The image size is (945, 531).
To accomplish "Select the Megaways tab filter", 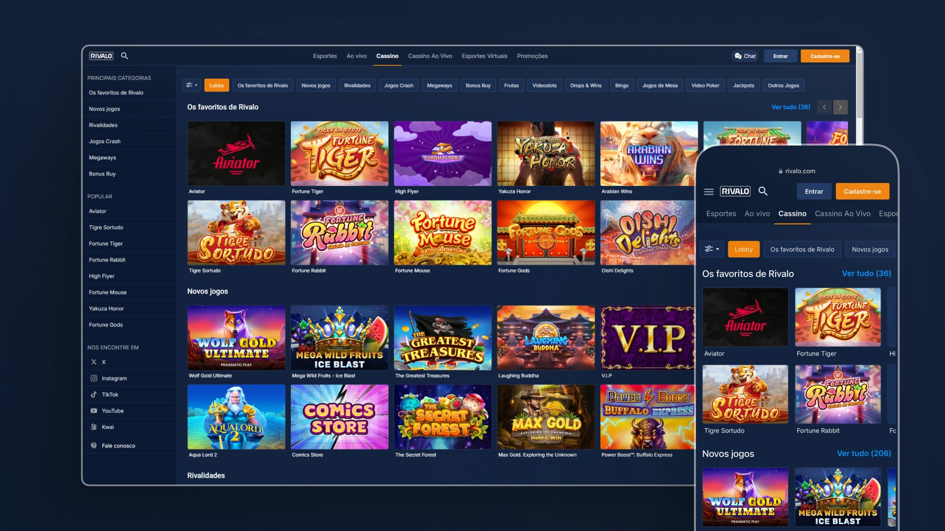I will coord(440,85).
